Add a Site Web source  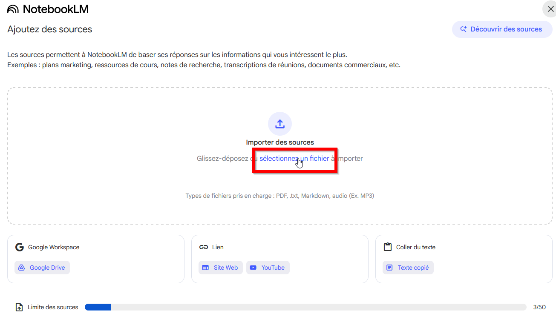pyautogui.click(x=220, y=268)
